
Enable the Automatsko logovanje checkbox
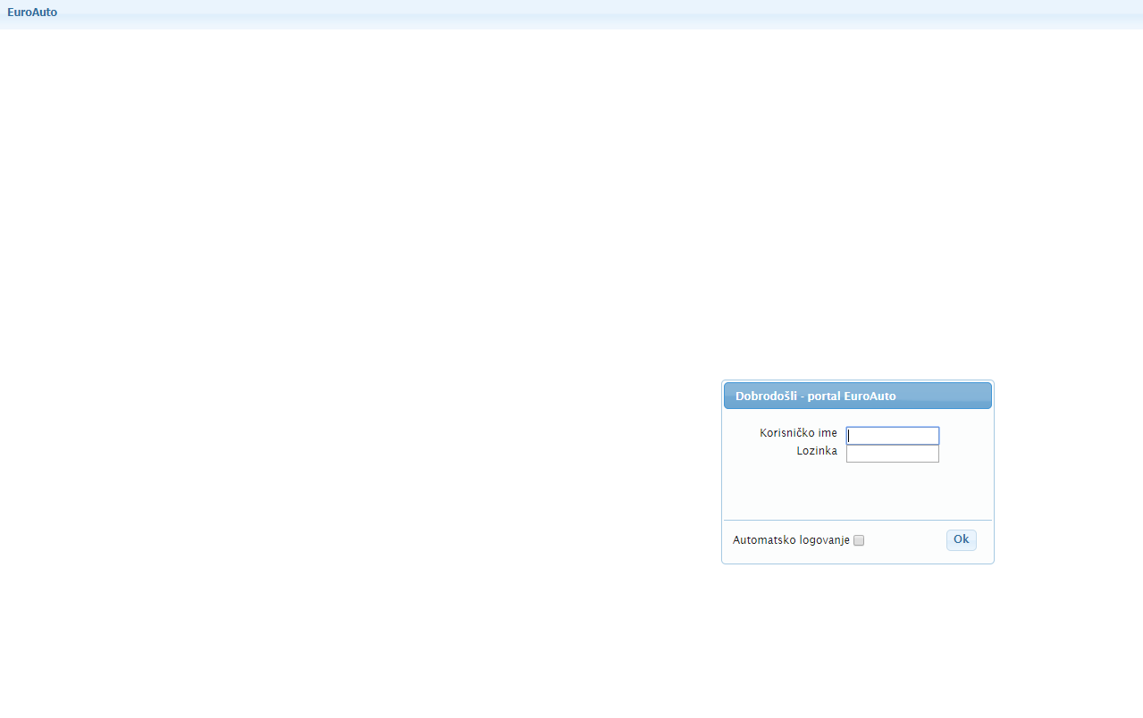859,540
